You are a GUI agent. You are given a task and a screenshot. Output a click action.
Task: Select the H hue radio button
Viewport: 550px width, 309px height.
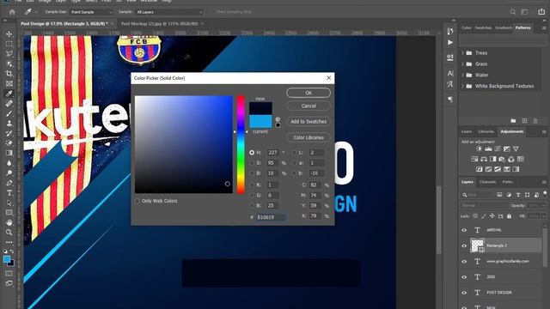(252, 153)
